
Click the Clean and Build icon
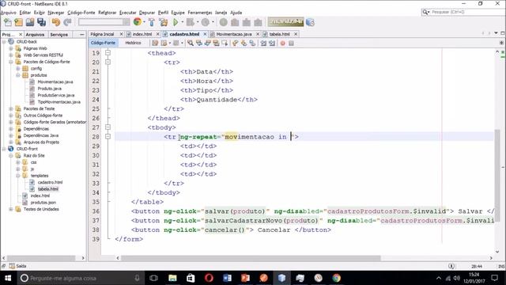[164, 22]
